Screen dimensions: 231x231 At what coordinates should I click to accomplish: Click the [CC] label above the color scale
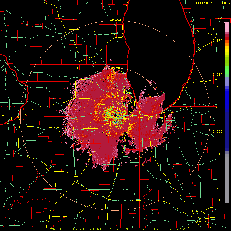click(x=219, y=18)
